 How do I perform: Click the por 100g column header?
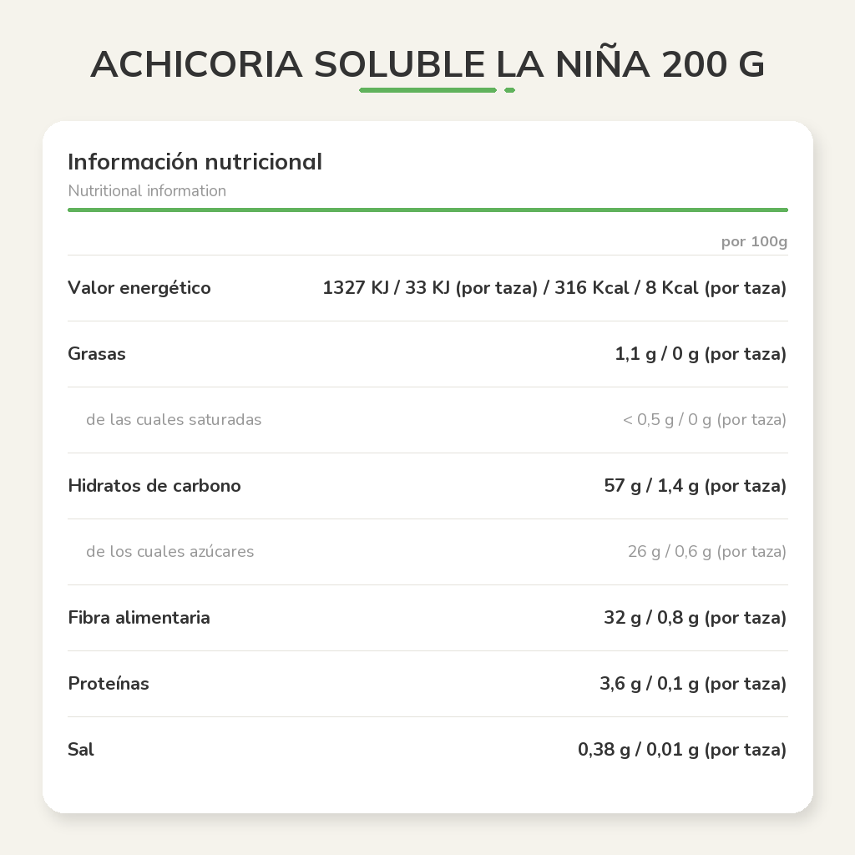tap(754, 241)
